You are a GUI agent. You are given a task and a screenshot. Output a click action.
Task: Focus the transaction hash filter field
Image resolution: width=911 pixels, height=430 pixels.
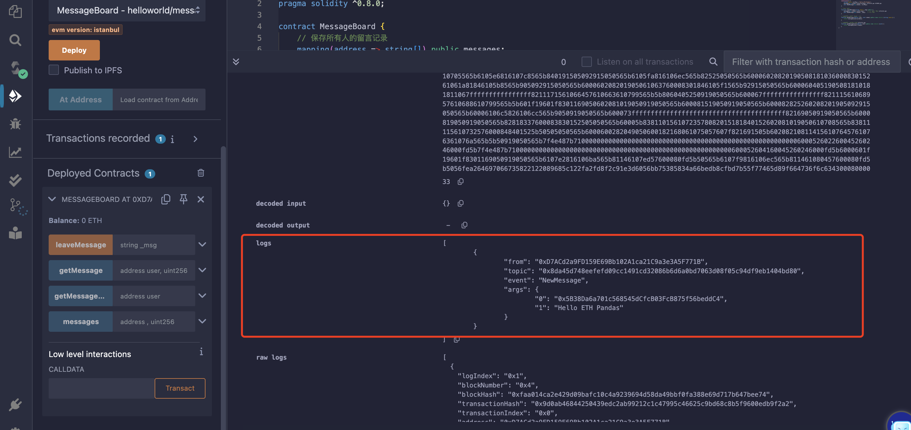coord(812,61)
